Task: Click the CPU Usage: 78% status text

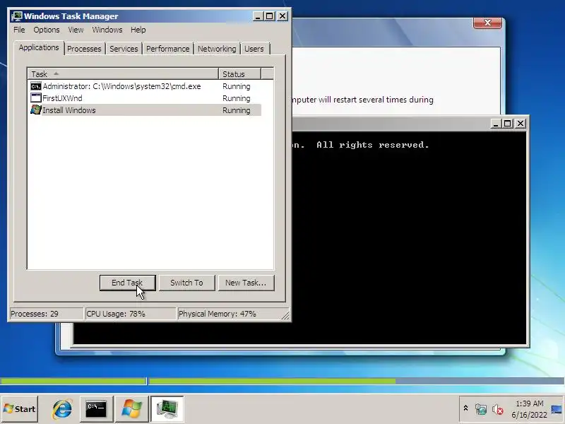Action: point(116,314)
